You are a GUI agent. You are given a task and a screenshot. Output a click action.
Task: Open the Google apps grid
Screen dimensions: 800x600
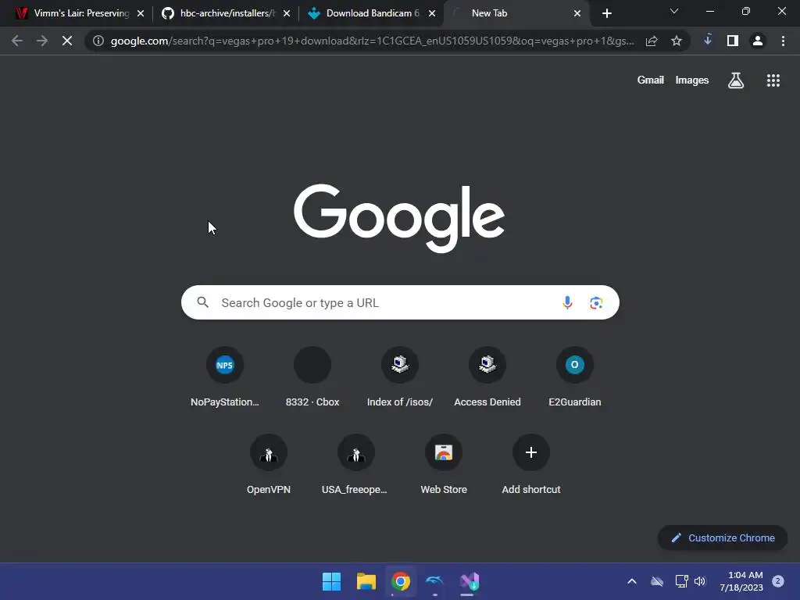pos(773,80)
